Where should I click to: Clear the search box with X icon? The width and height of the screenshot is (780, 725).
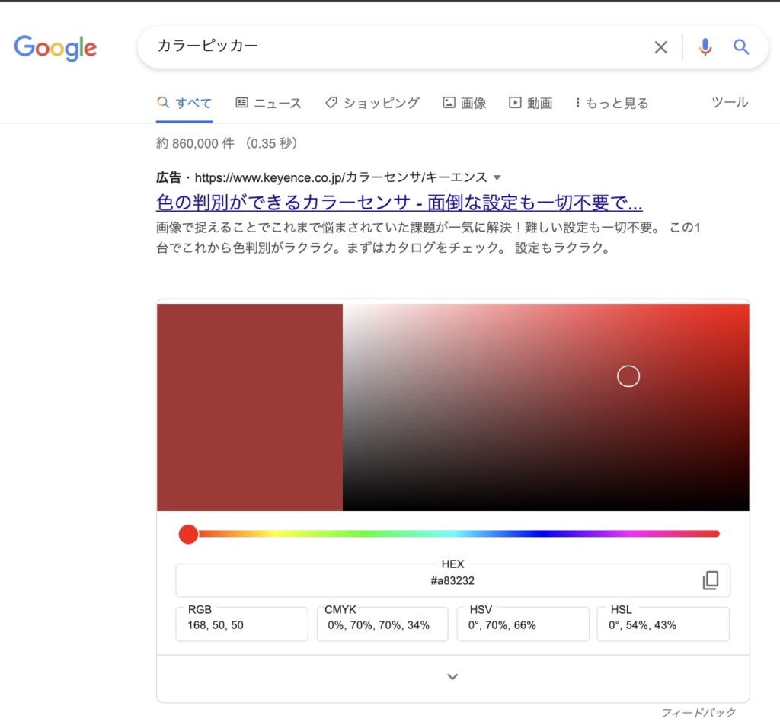(660, 47)
